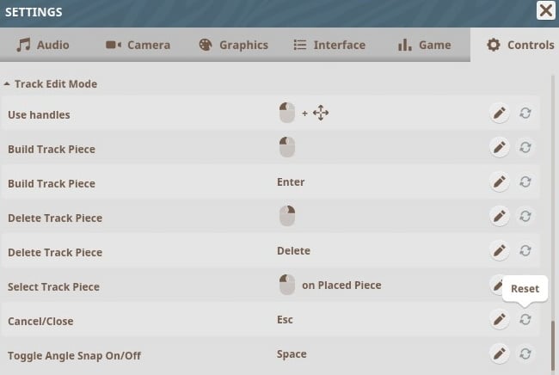Reset the Use handles keybinding
The width and height of the screenshot is (559, 375).
(525, 114)
